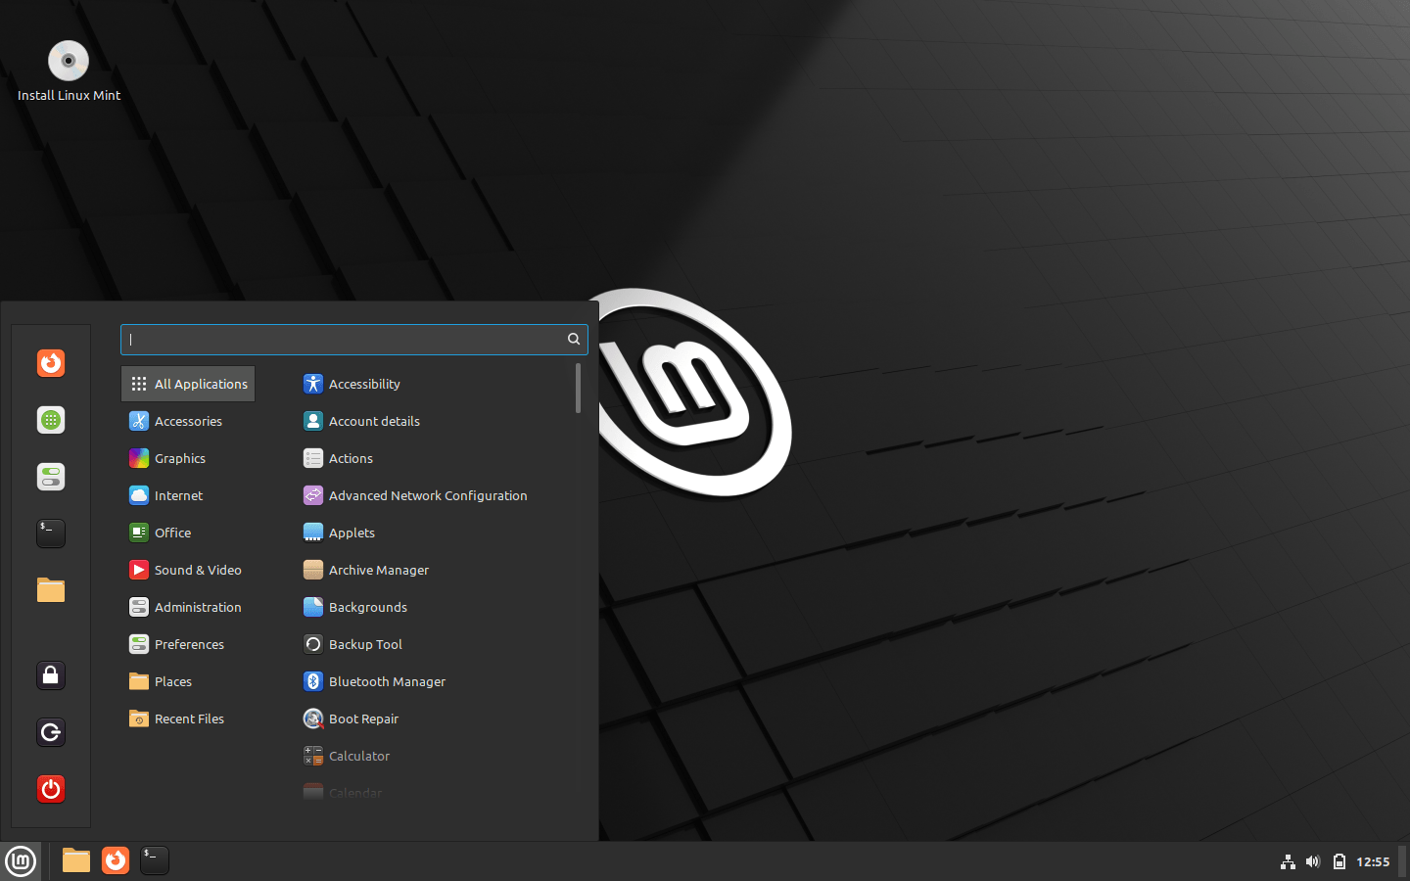Browse the Graphics category
Image resolution: width=1410 pixels, height=881 pixels.
click(179, 458)
